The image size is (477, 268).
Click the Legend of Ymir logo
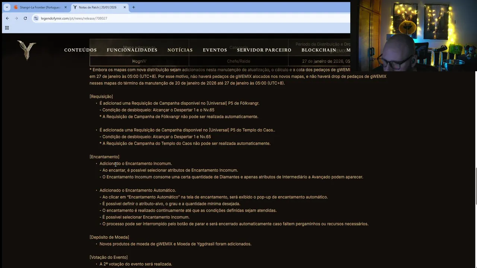pos(26,50)
